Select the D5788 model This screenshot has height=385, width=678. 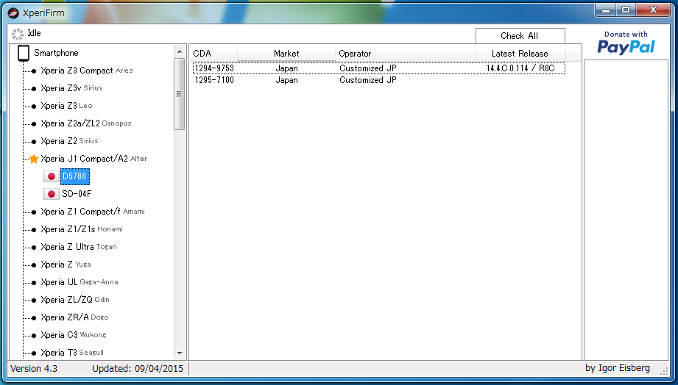pyautogui.click(x=75, y=176)
